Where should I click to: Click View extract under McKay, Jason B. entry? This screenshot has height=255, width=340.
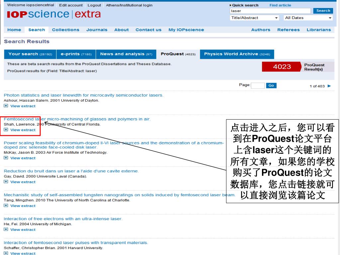pos(23,158)
